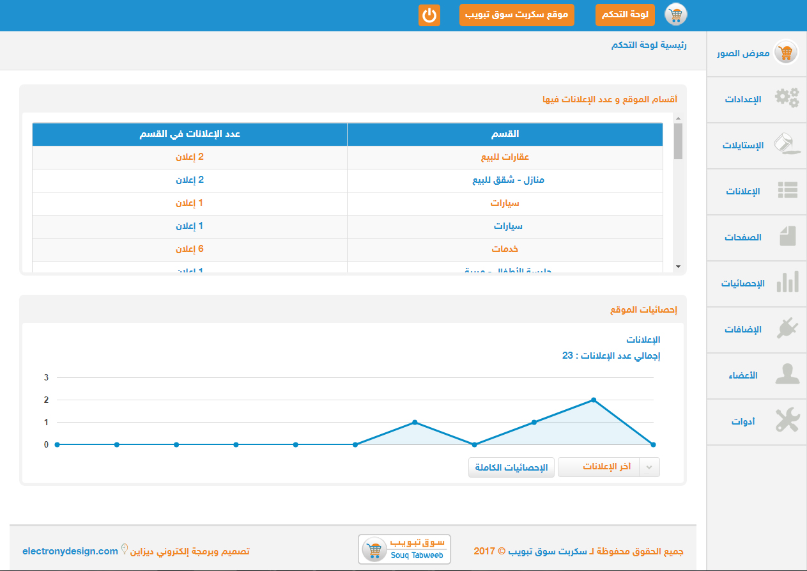This screenshot has width=807, height=571.
Task: Open the gallery cart icon in sidebar
Action: (785, 52)
